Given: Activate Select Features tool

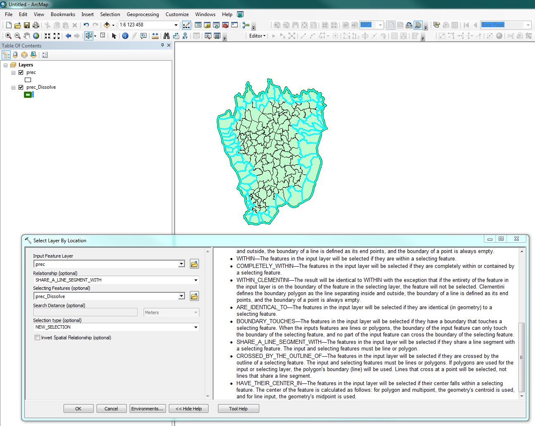Looking at the screenshot, I should click(x=88, y=36).
